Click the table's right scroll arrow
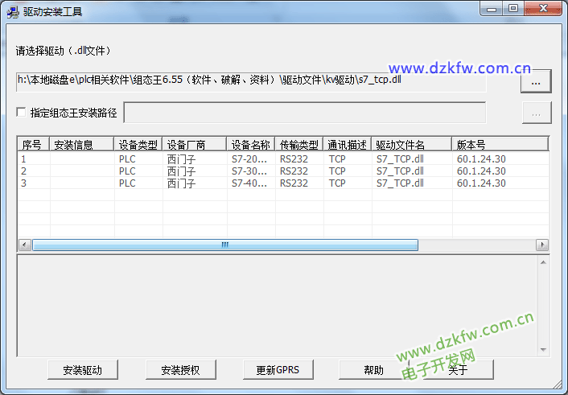This screenshot has height=395, width=568. (542, 245)
